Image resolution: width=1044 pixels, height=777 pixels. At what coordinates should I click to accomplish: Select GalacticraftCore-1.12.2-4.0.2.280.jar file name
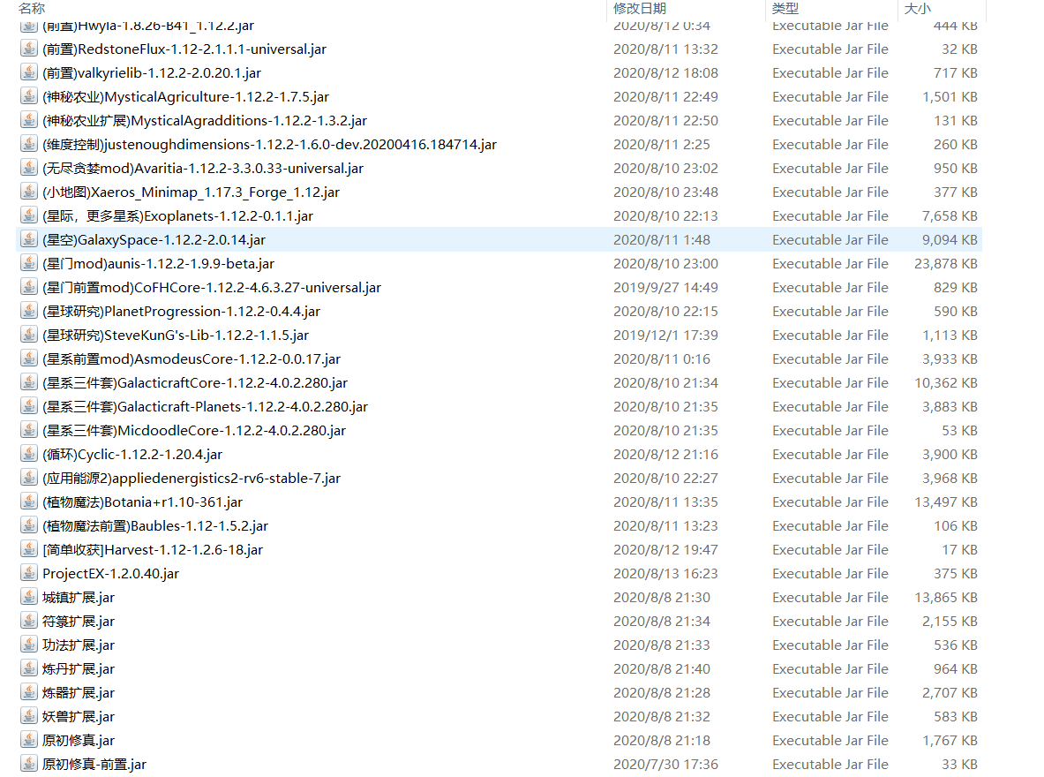click(x=195, y=382)
